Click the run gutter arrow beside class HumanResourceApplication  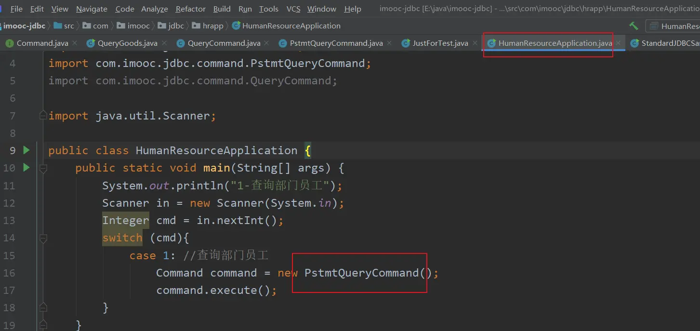tap(26, 150)
